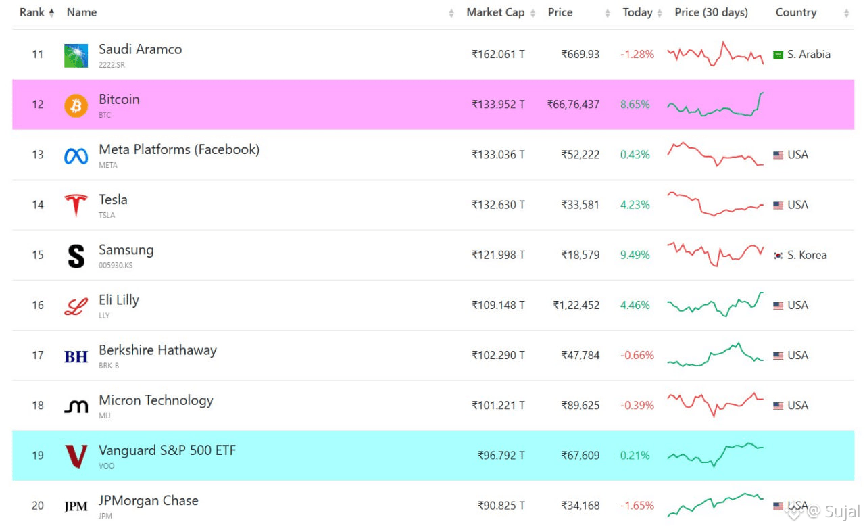Image resolution: width=865 pixels, height=528 pixels.
Task: Open the Vanguard S&P 500 ETF link
Action: tap(167, 450)
